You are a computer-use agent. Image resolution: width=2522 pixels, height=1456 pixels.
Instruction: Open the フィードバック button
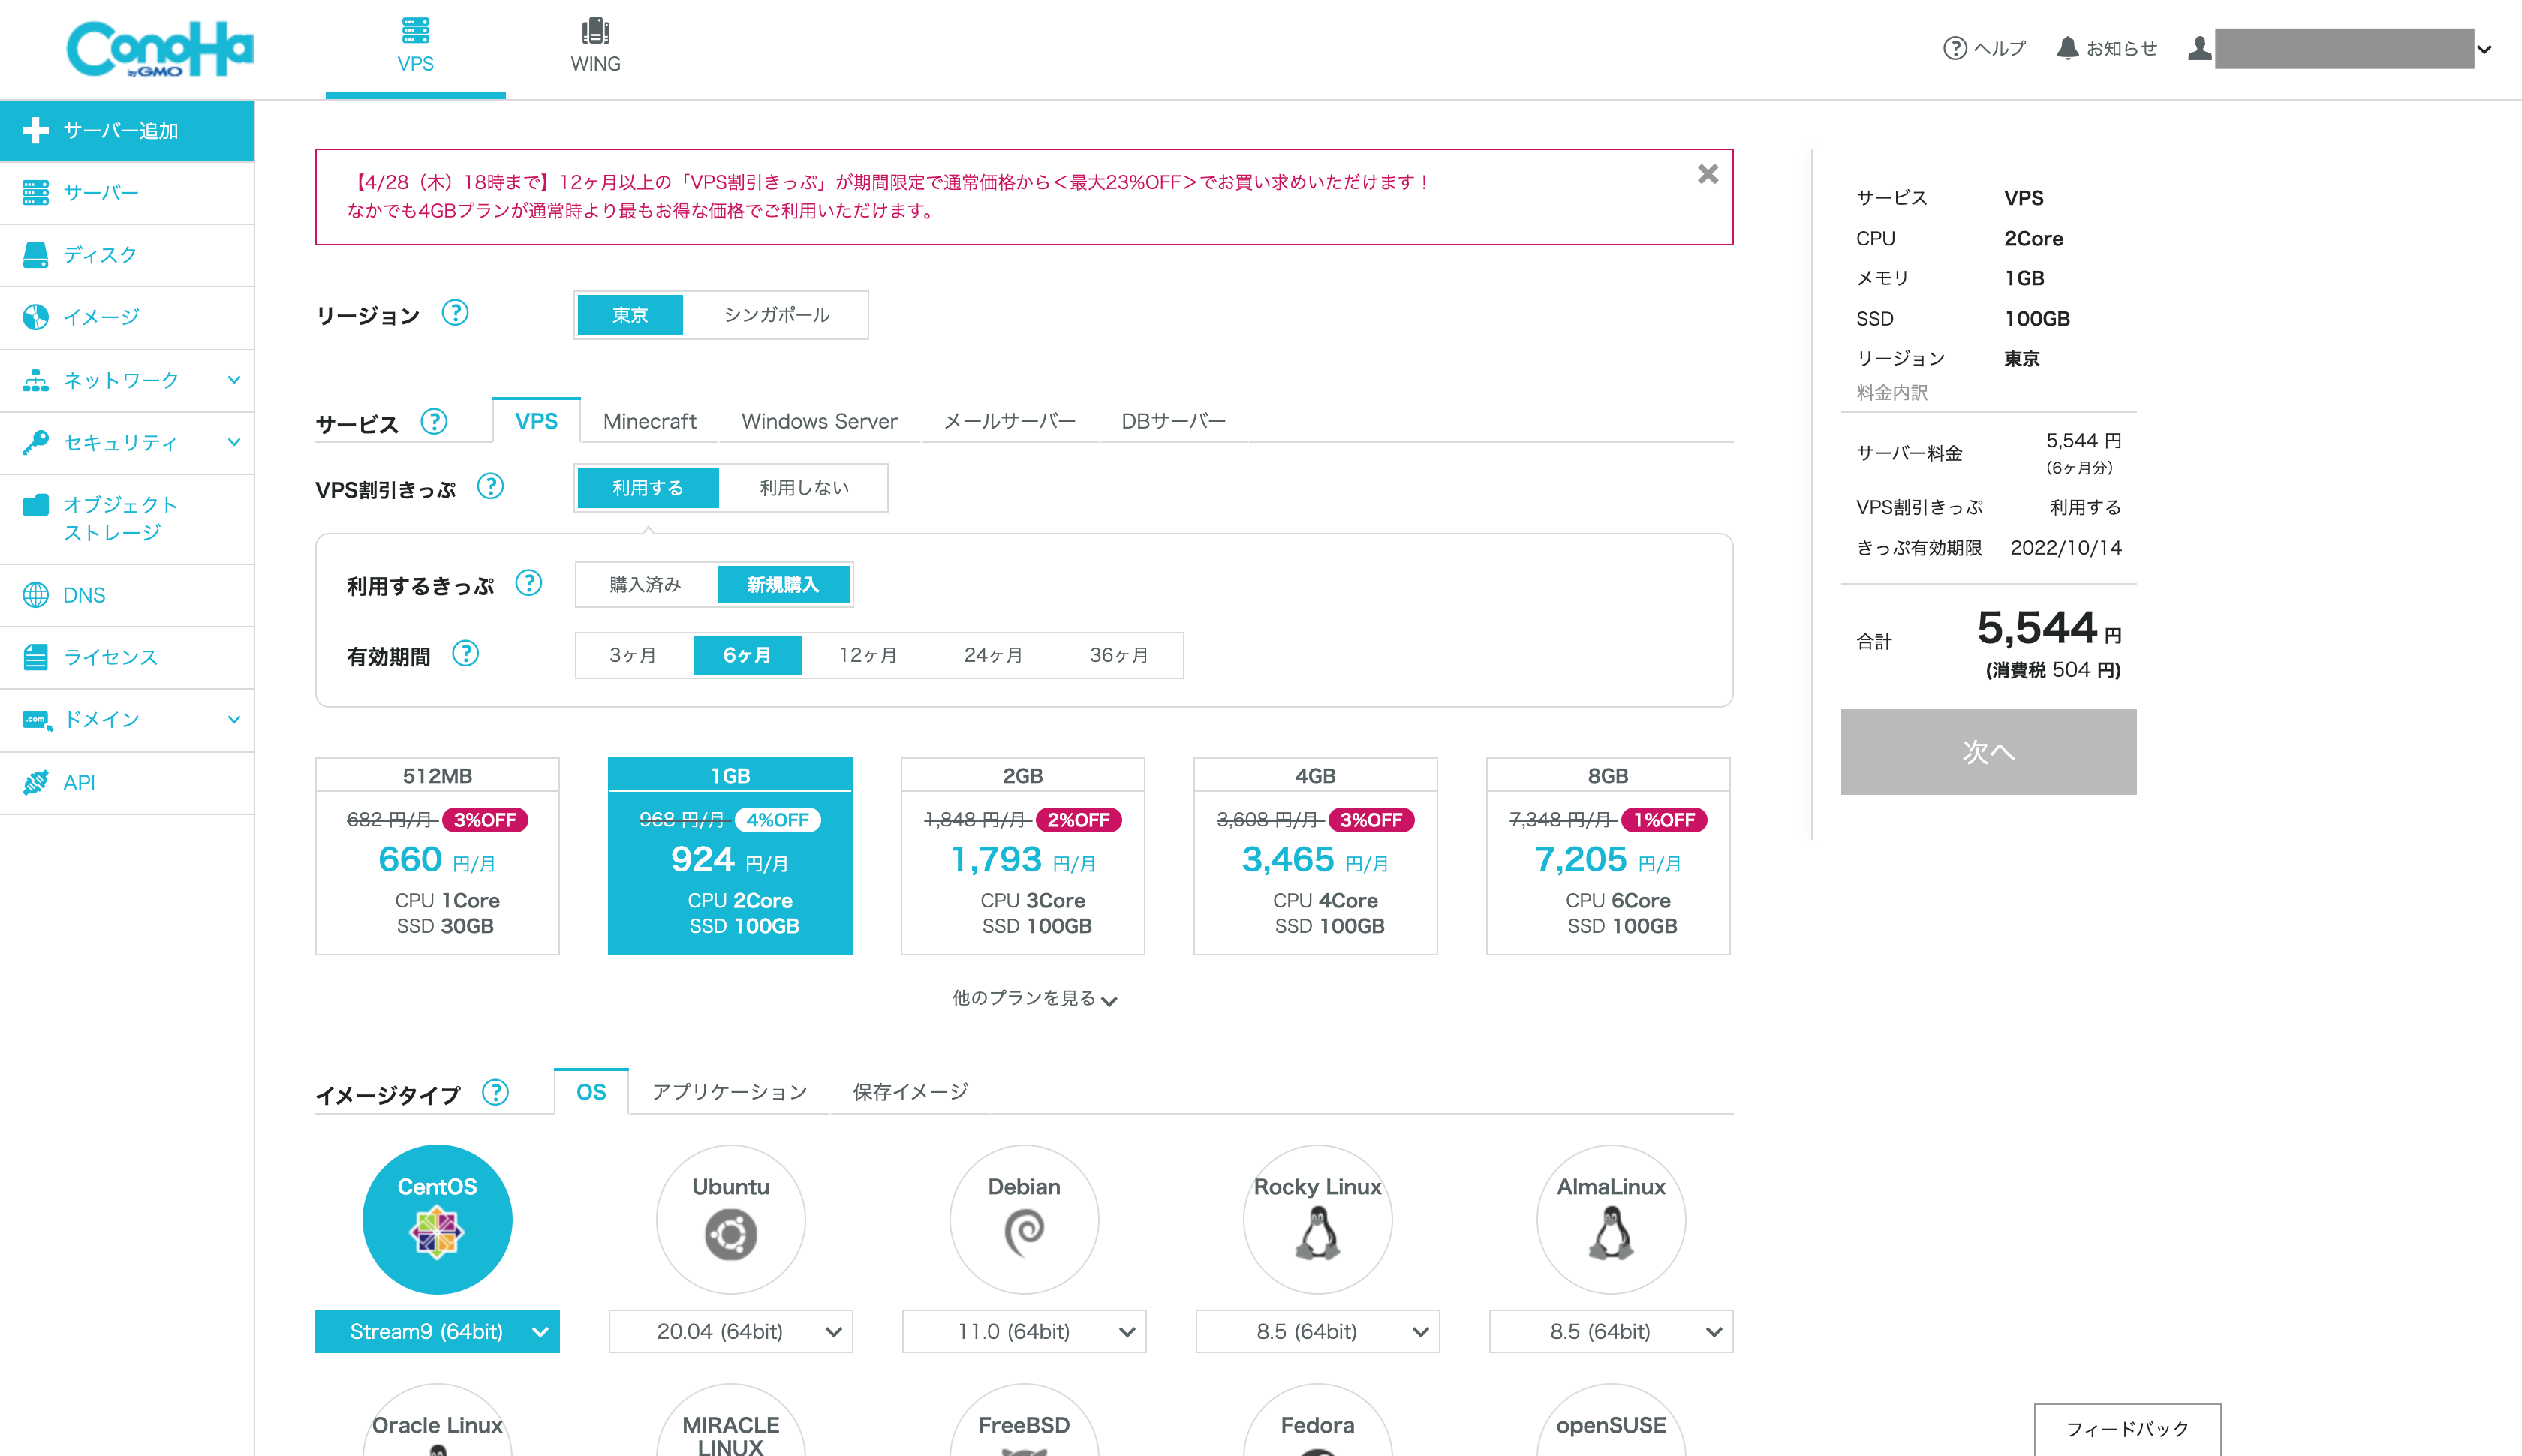tap(2127, 1429)
